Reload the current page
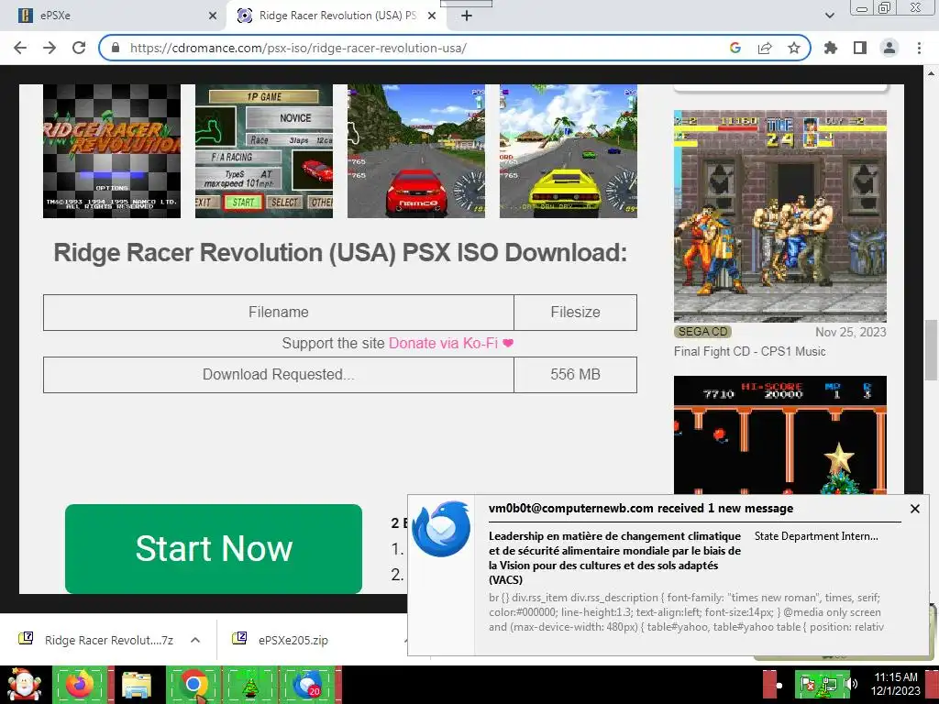939x704 pixels. click(79, 48)
